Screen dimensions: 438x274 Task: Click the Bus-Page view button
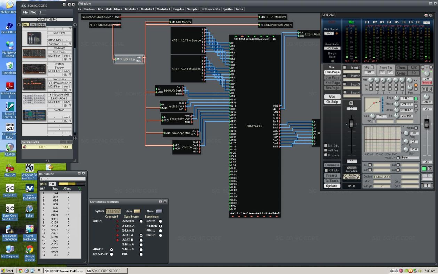tap(332, 78)
